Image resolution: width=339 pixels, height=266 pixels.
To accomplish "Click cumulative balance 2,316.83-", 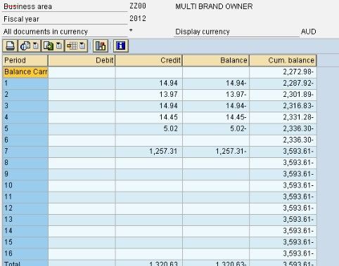I will (283, 106).
